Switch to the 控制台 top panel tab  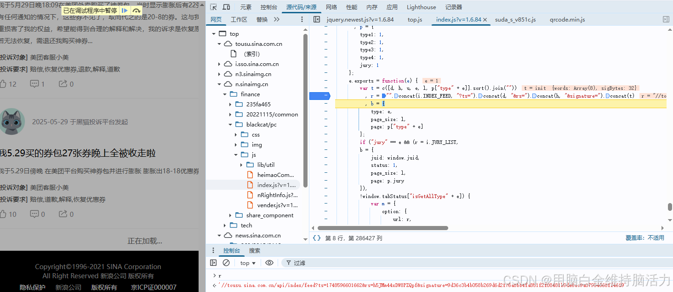(x=268, y=7)
